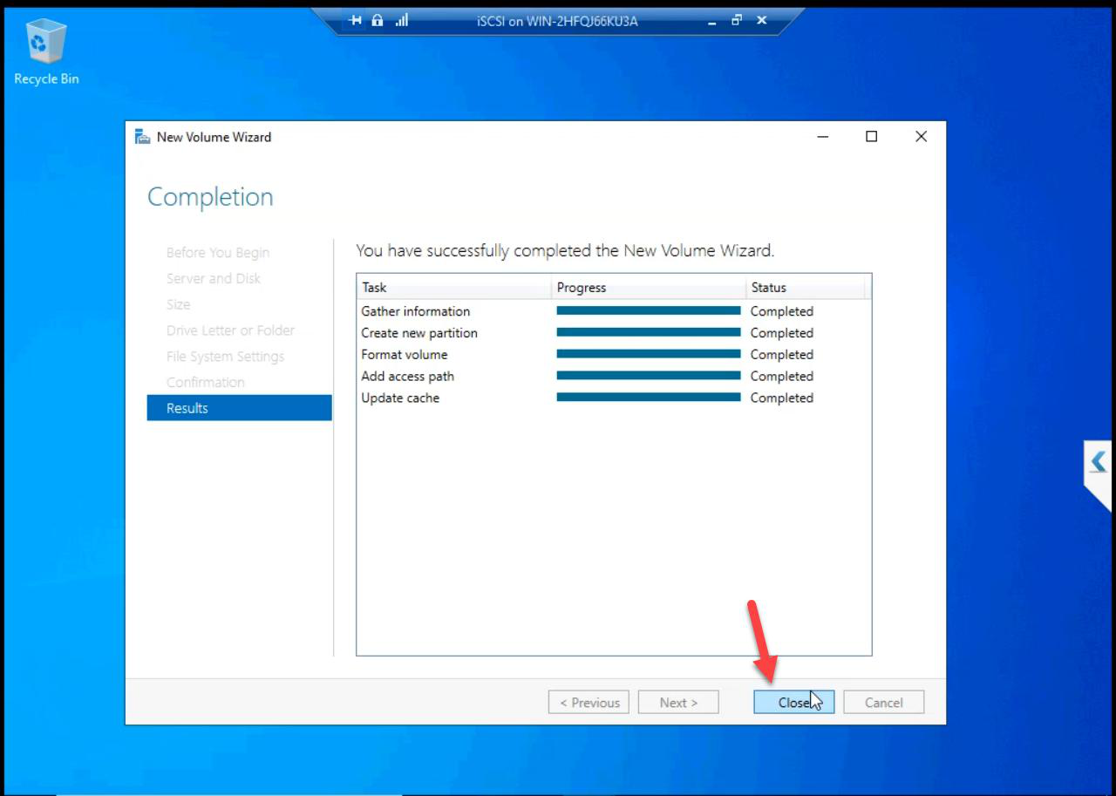The height and width of the screenshot is (796, 1116).
Task: Click the Create new partition progress bar
Action: pos(649,332)
